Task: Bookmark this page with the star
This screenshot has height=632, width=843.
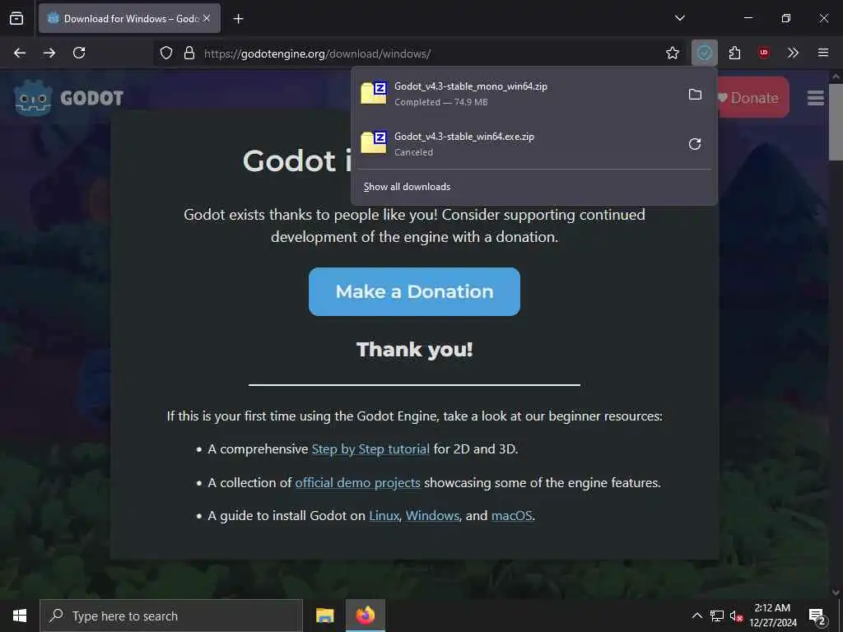Action: click(x=673, y=53)
